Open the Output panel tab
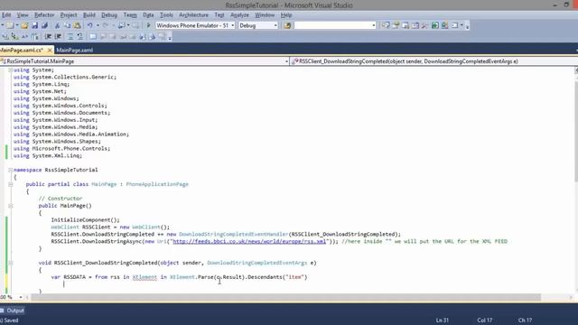Screen dimensions: 578x325 pos(13,311)
